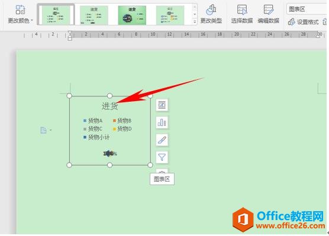Screen dimensions: 329x236
Task: Pick the fourth chart style thumbnail
Action: 170,15
